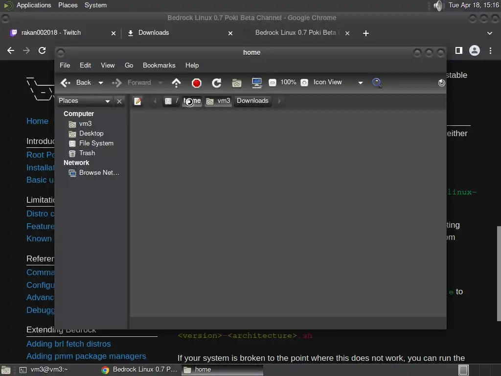The image size is (501, 376).
Task: Open the Places sidebar selector dropdown
Action: click(84, 101)
